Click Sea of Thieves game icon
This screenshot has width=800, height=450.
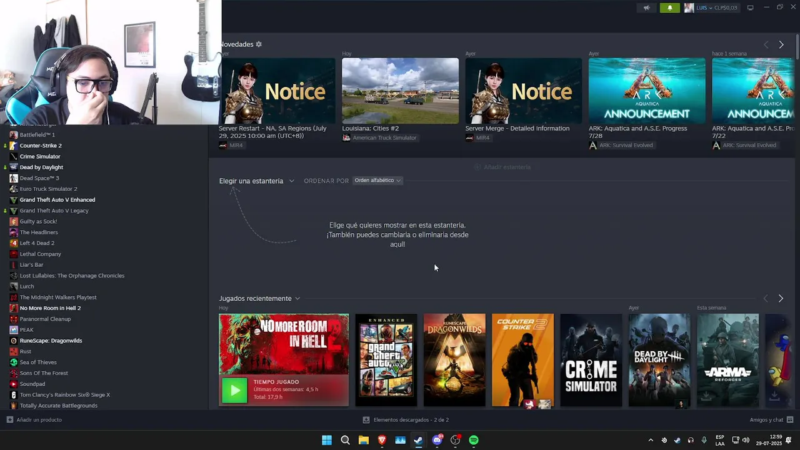pyautogui.click(x=14, y=362)
